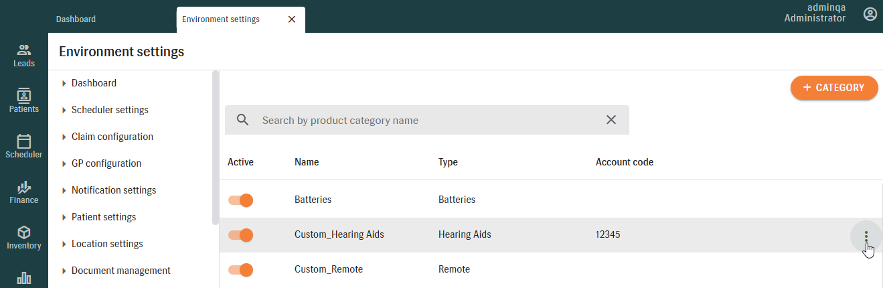Focus the product category search field

coord(428,121)
